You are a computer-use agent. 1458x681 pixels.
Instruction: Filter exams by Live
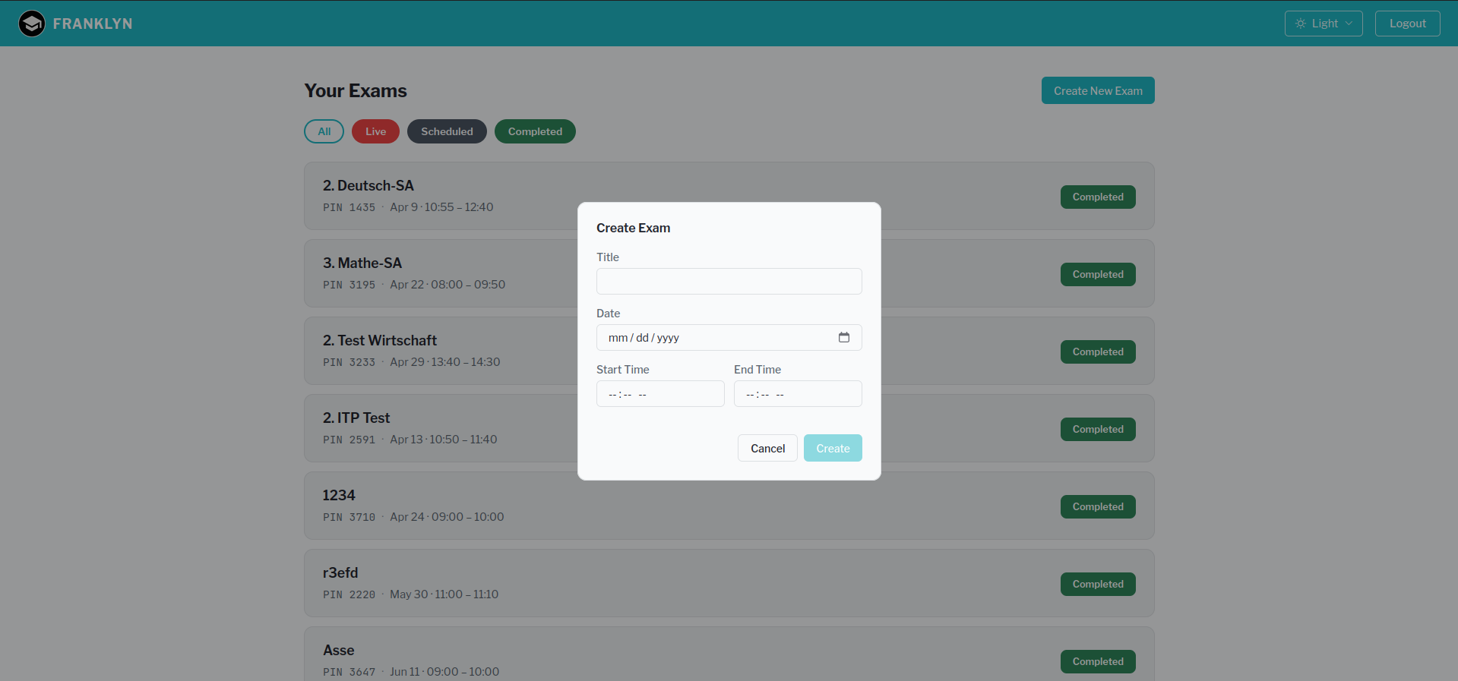(375, 131)
